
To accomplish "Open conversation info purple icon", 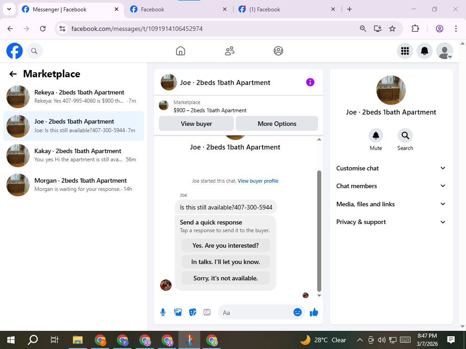I will point(310,82).
